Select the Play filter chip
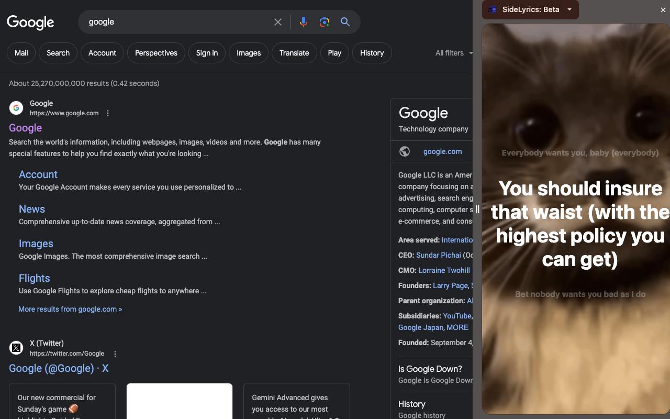The height and width of the screenshot is (419, 670). 334,53
